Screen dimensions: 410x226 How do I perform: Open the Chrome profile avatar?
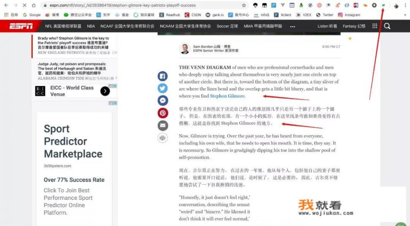397,6
